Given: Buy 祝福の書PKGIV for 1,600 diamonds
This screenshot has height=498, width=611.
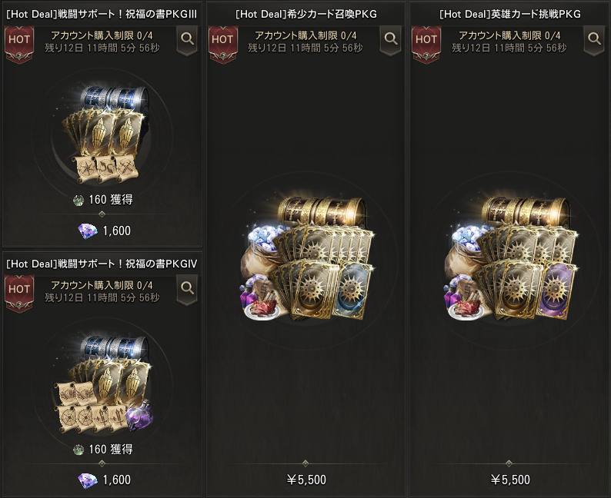Looking at the screenshot, I should pyautogui.click(x=105, y=480).
